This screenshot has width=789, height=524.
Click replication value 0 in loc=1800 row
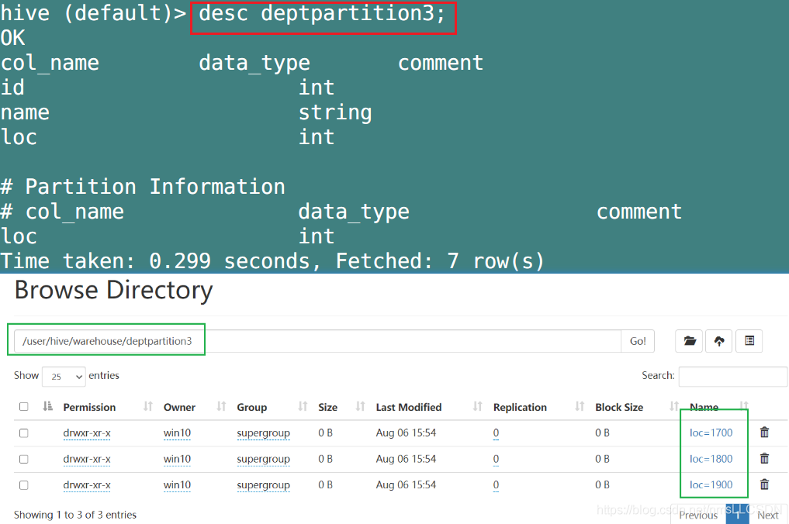(x=497, y=459)
